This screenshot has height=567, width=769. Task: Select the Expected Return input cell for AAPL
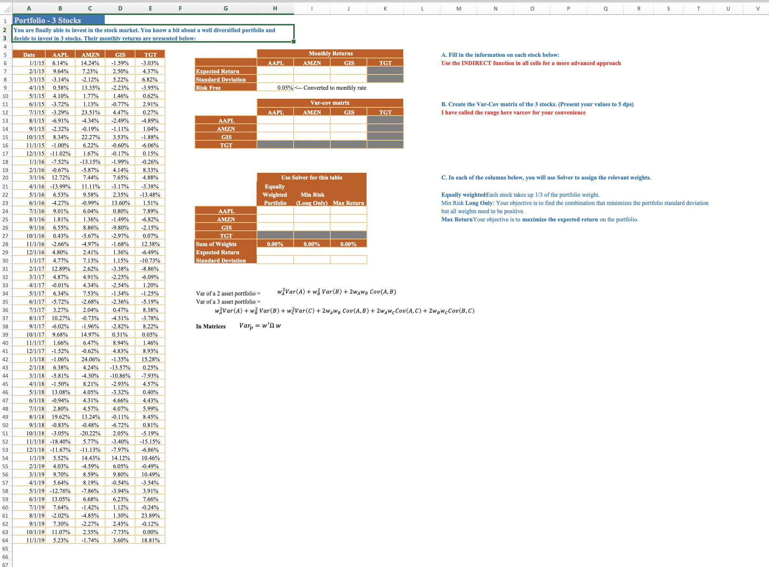[x=275, y=71]
